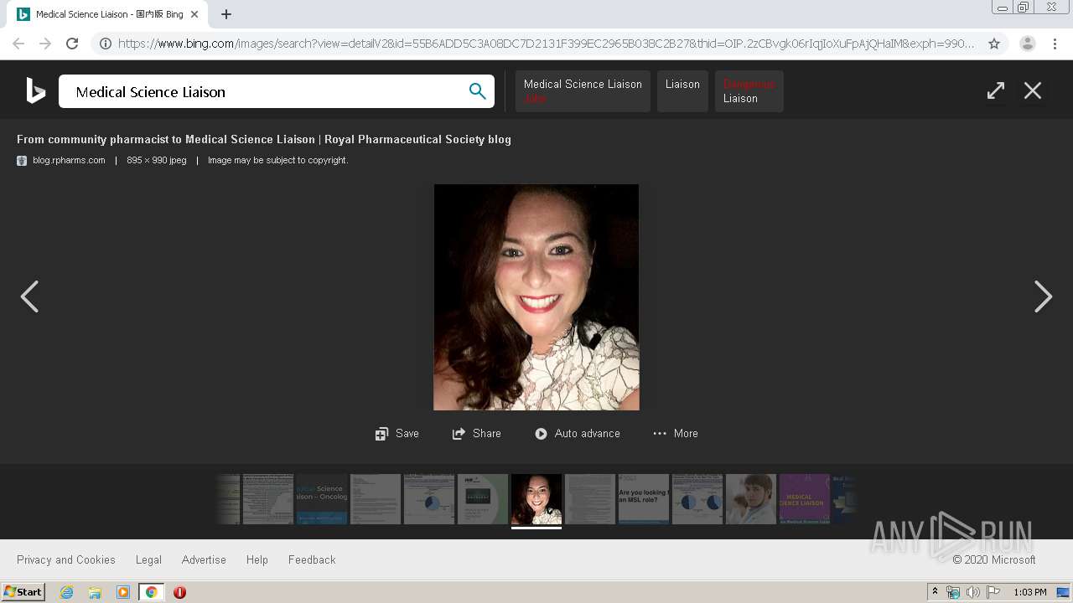
Task: Show hidden system tray icons
Action: (x=936, y=592)
